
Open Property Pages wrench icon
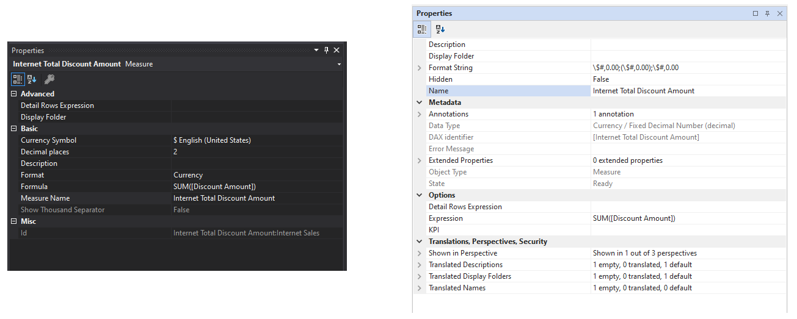coord(50,79)
